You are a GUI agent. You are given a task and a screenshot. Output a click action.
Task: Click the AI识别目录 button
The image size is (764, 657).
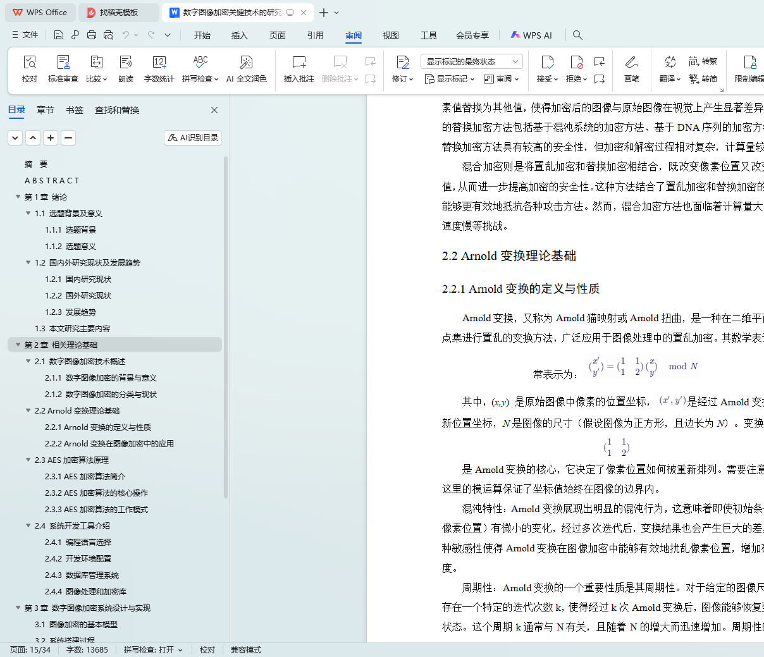point(193,137)
